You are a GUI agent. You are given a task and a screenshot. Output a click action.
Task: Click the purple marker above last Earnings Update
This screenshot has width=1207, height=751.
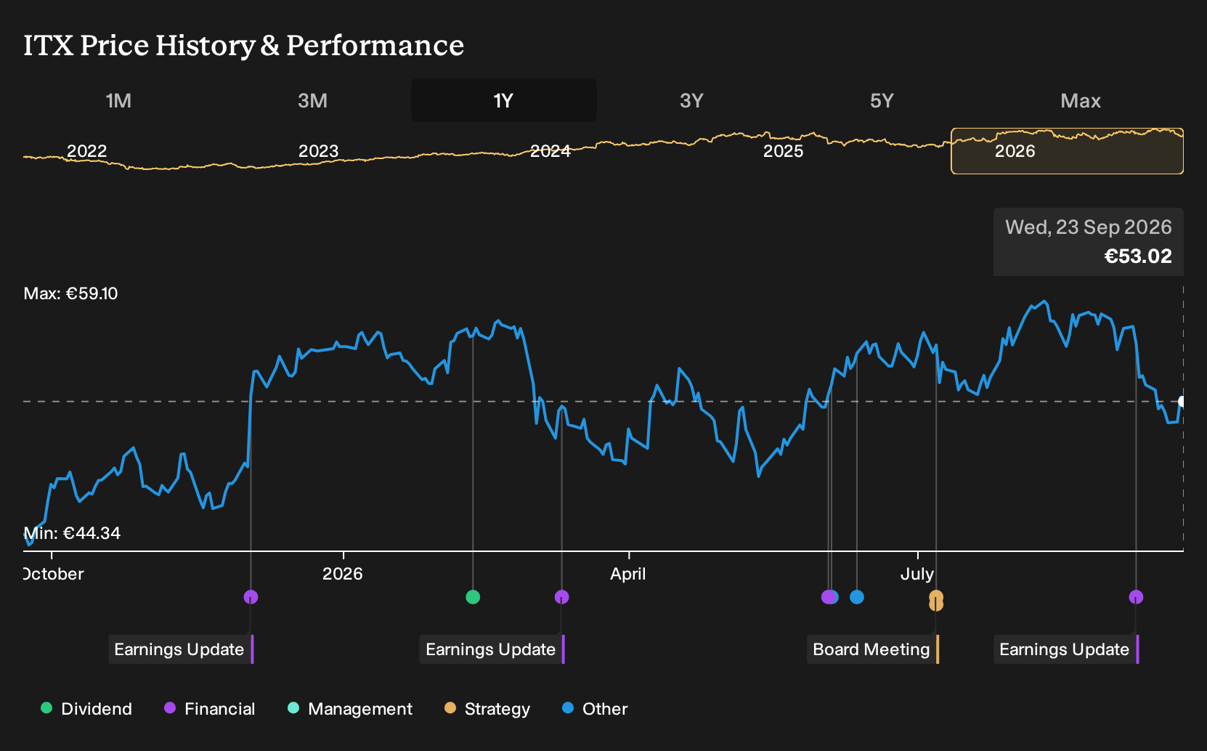tap(1136, 597)
